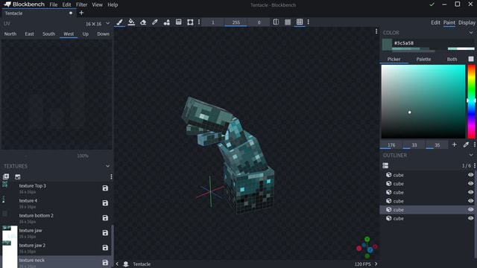Switch to Both tab in Color panel
Screen dimensions: 477x268
[452, 59]
